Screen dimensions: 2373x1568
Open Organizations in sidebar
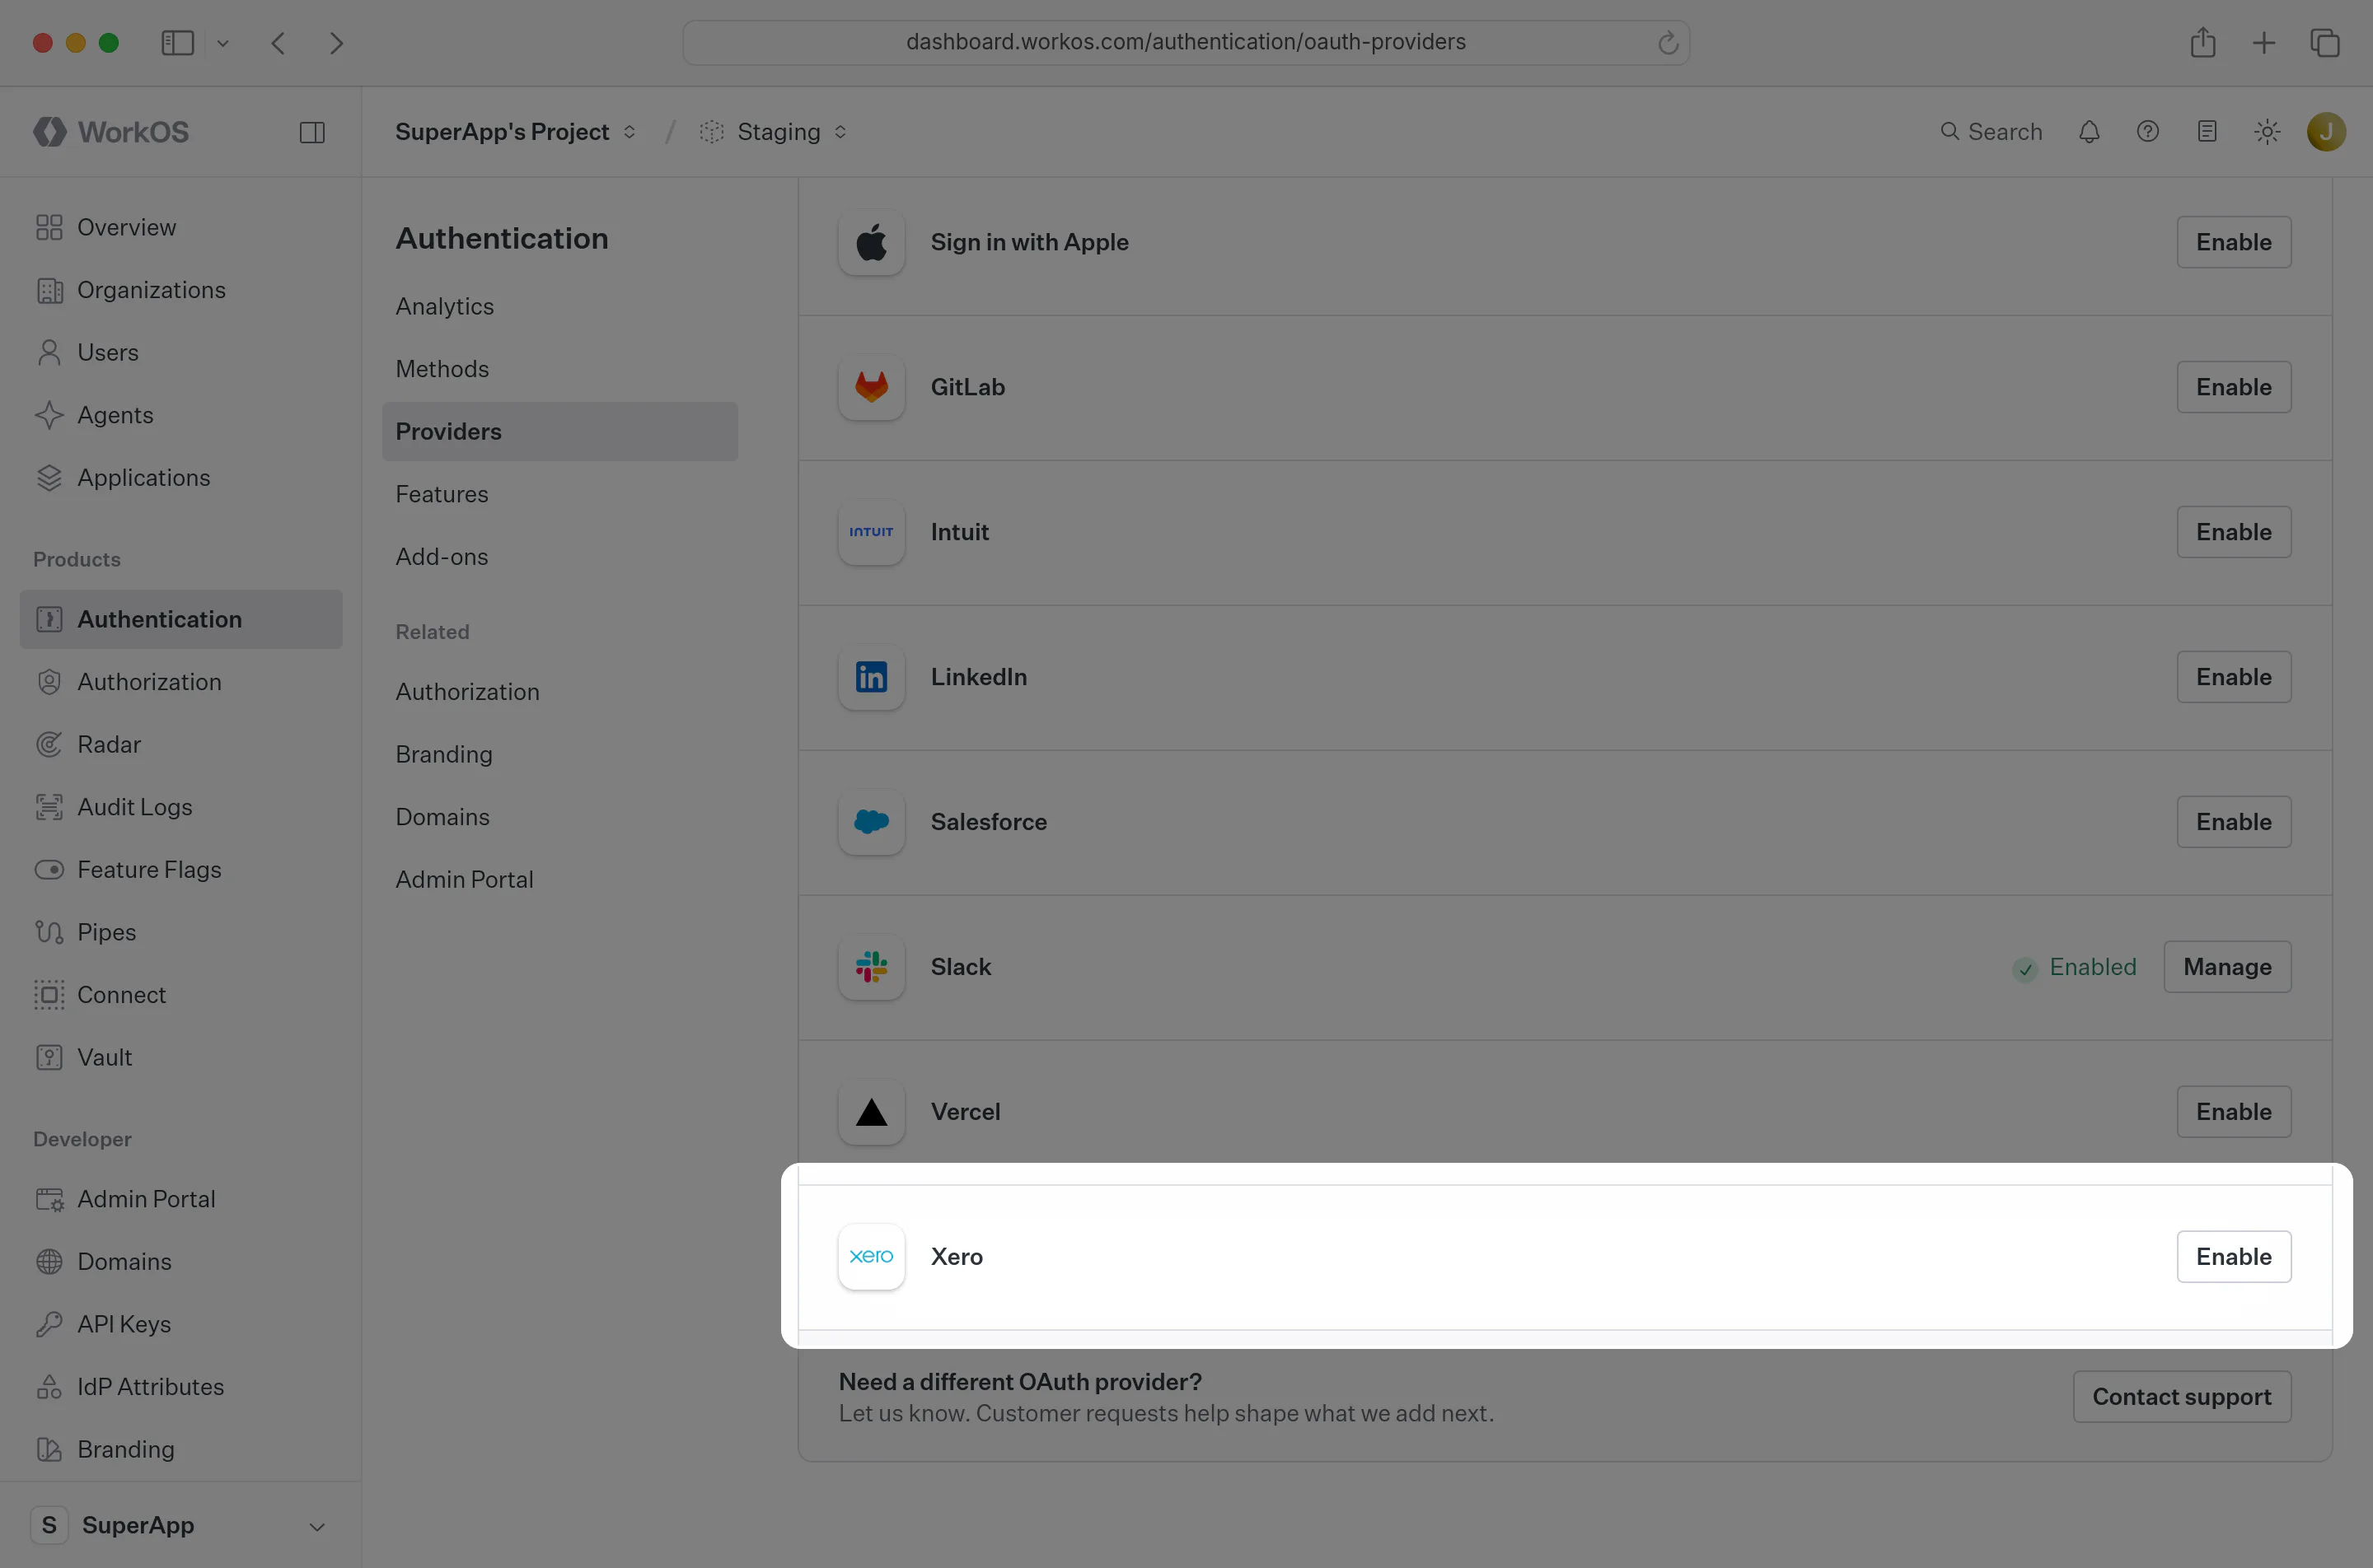coord(181,290)
